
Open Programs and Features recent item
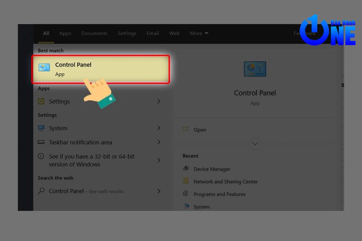tap(219, 194)
